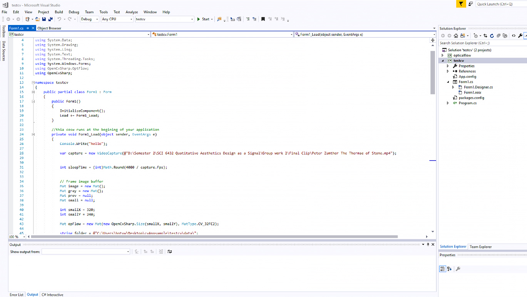
Task: Open the Debug configuration dropdown
Action: point(90,19)
